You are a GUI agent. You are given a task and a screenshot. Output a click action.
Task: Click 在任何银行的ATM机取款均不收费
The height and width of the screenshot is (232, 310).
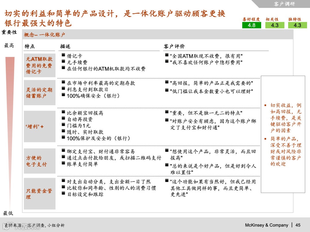(106, 69)
